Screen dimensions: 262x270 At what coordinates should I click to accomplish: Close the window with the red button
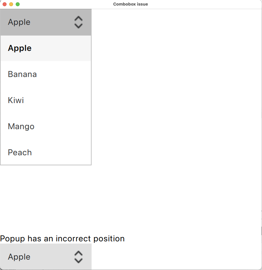[x=5, y=4]
